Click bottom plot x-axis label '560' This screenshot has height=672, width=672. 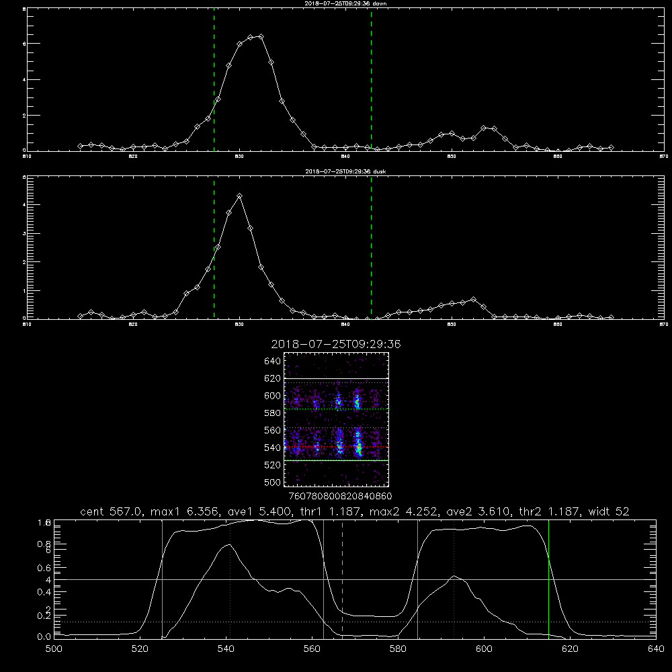tap(312, 649)
